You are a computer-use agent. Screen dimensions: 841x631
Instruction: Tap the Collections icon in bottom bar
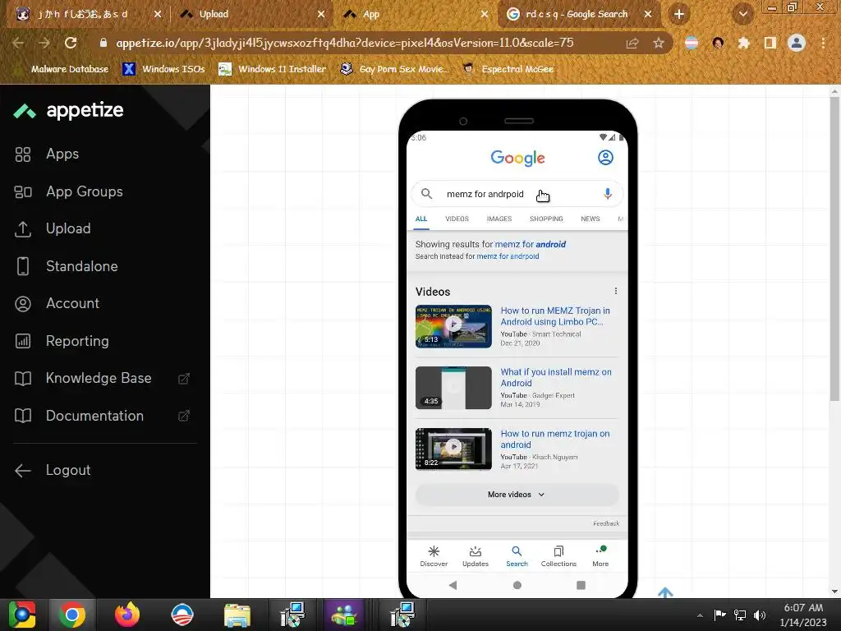[558, 556]
